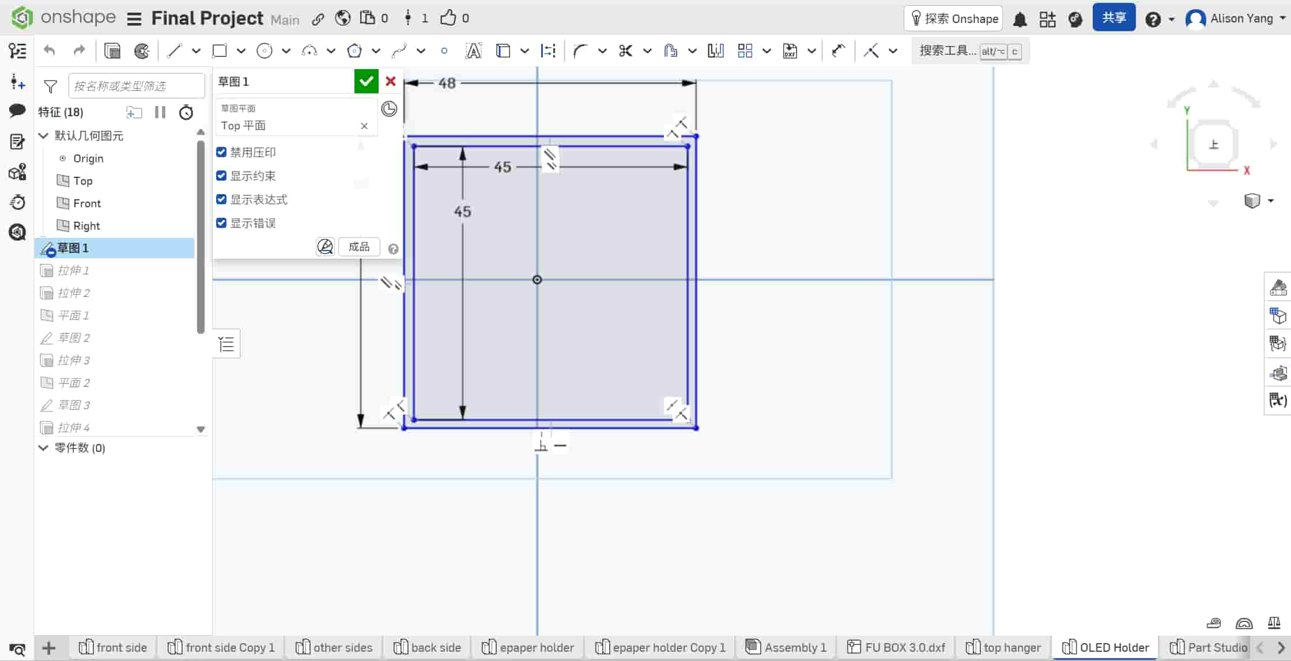
Task: Select the Sketch fillet tool
Action: pos(580,51)
